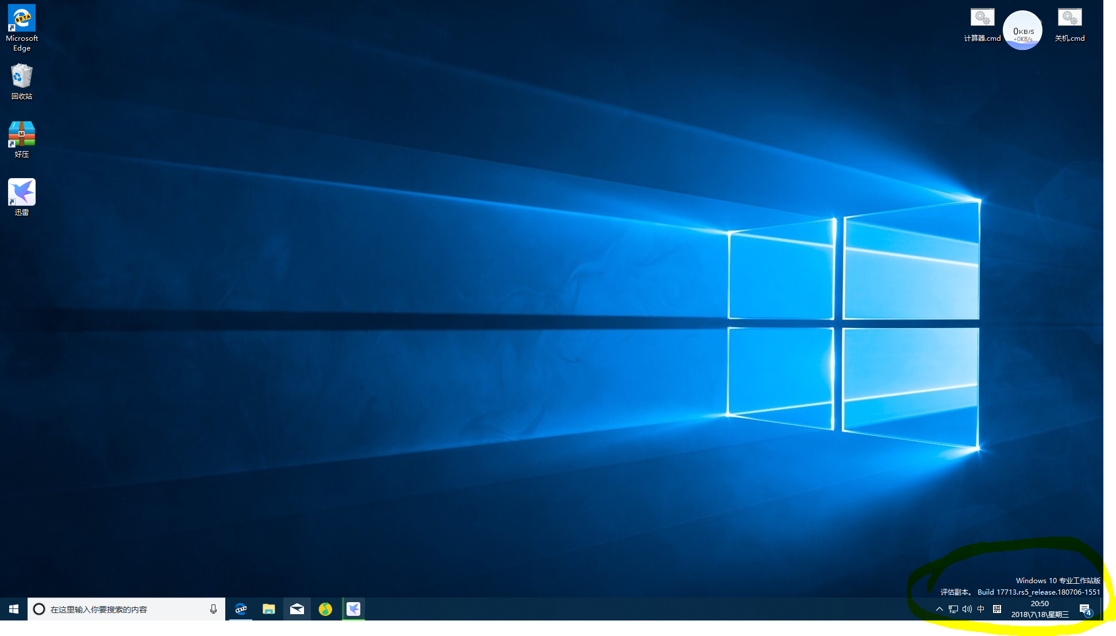Click the microphone icon in the search box
The image size is (1116, 636).
(213, 609)
